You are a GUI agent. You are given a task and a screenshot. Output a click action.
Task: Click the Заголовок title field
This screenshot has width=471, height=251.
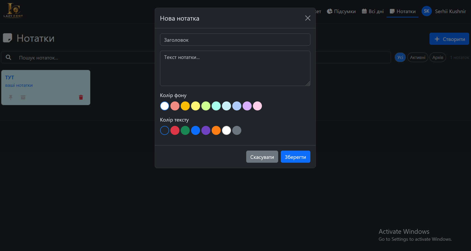tap(235, 40)
